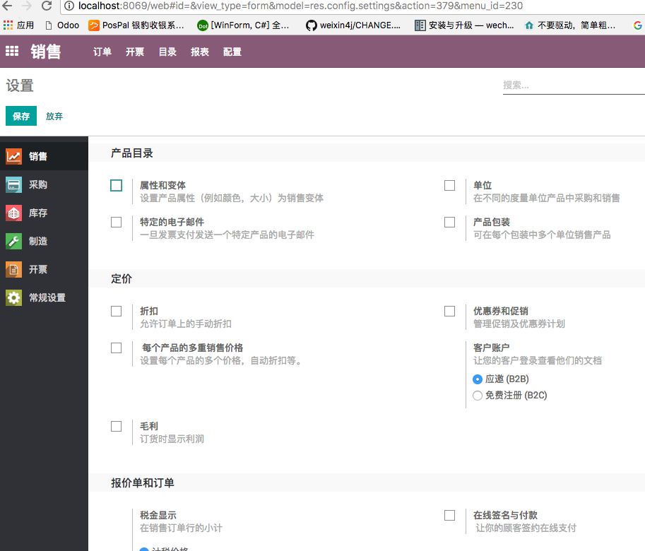Enable the 折扣 discount checkbox
645x551 pixels.
[117, 312]
